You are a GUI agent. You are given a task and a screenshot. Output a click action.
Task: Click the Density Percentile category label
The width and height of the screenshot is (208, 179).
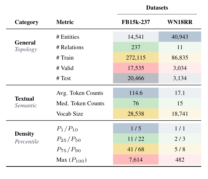26,137
